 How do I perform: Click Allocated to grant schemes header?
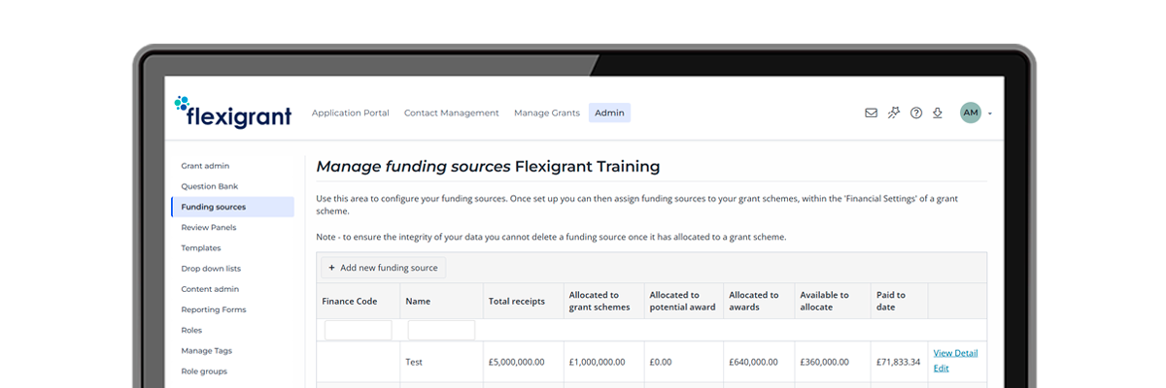click(600, 301)
